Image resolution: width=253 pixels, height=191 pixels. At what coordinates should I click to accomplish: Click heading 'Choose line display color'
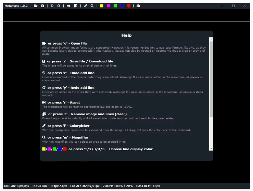tap(131, 149)
